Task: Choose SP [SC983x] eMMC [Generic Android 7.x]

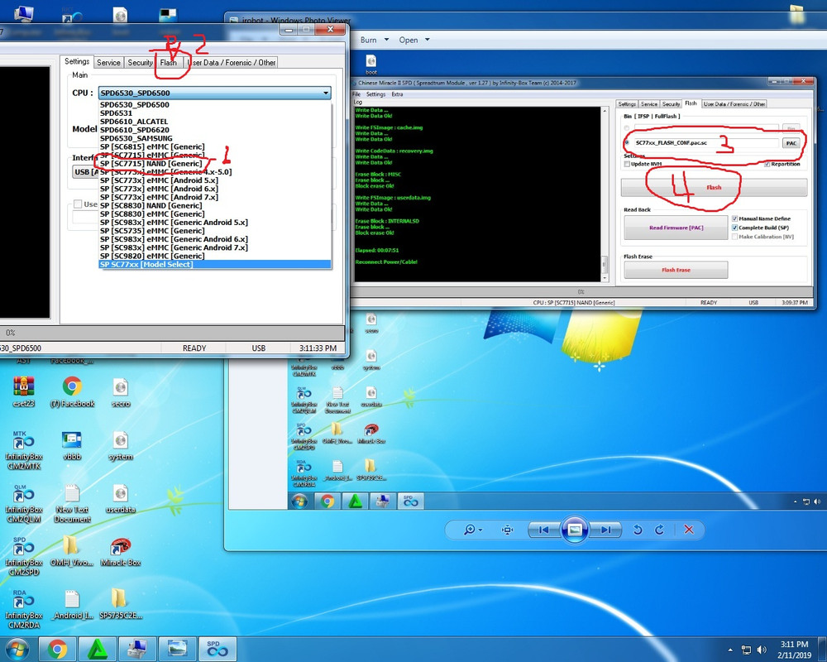Action: click(215, 247)
